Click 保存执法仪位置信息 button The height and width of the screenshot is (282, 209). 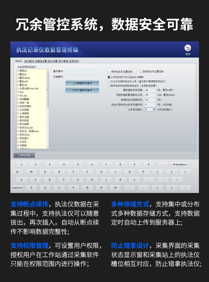122,72
